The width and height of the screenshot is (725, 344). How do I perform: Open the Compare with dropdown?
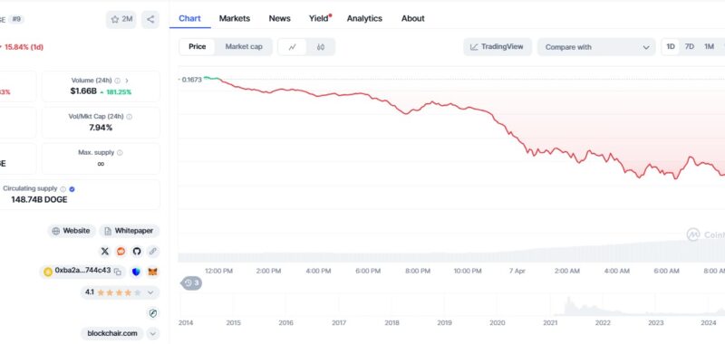click(596, 47)
